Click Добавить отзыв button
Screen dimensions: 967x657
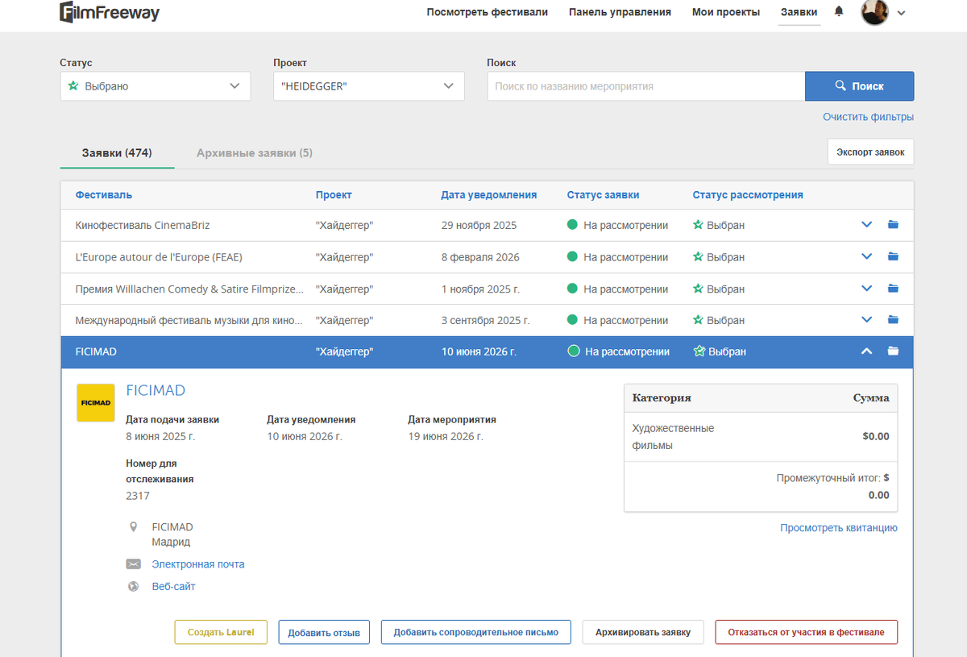tap(324, 632)
